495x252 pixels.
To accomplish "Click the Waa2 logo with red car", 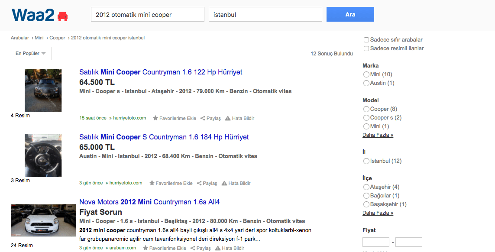I will click(40, 15).
